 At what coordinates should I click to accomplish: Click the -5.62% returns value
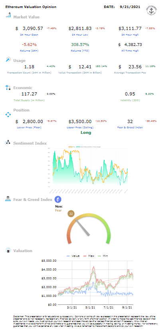[29, 45]
